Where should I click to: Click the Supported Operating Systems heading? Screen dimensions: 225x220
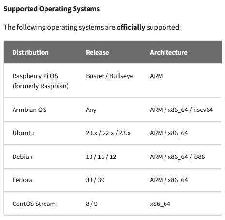coord(52,9)
